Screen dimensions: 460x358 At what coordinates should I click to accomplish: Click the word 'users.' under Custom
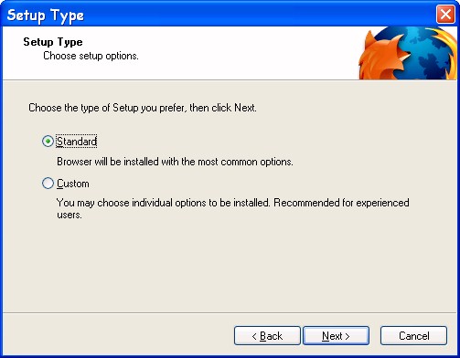70,216
